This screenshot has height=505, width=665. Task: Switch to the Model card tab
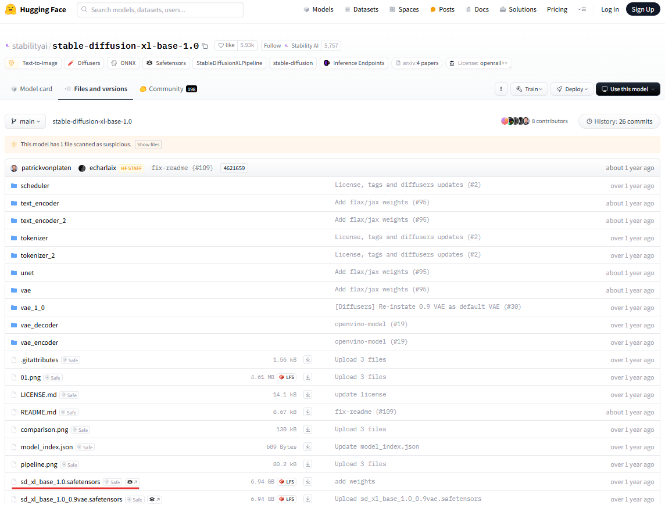tap(31, 89)
